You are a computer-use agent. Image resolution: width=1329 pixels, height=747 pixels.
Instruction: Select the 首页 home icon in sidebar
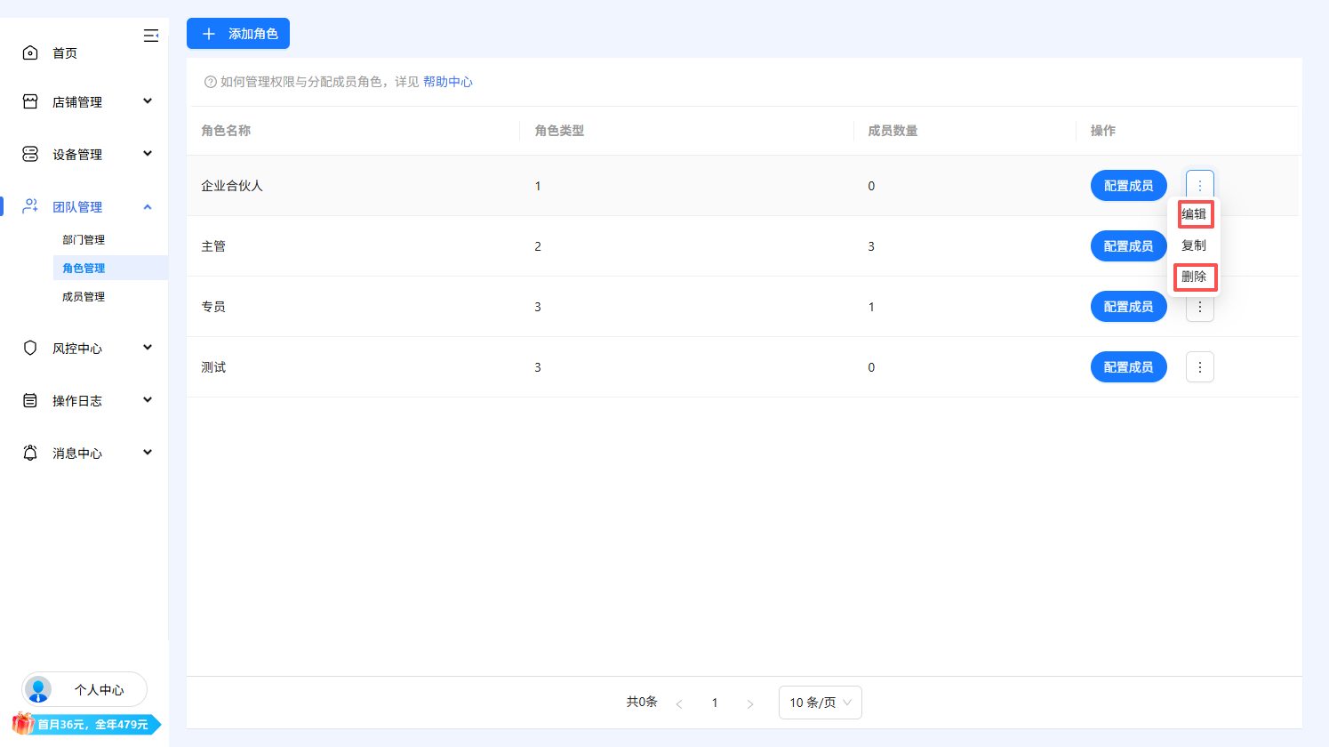(x=30, y=52)
